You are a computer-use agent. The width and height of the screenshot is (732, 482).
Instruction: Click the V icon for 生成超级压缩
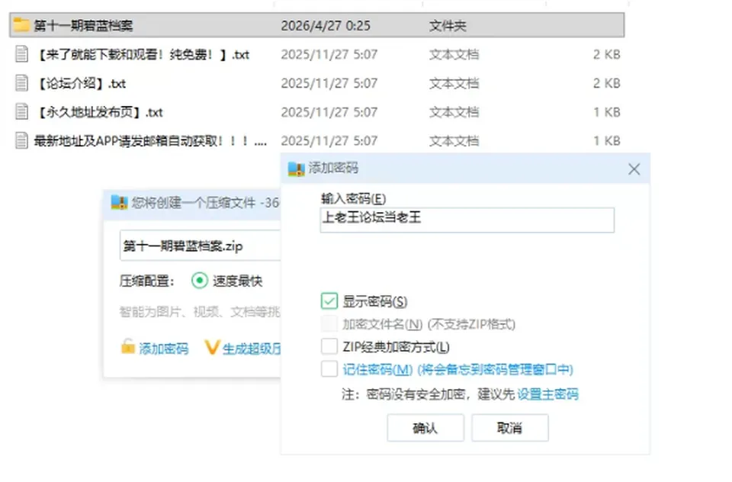pyautogui.click(x=211, y=347)
